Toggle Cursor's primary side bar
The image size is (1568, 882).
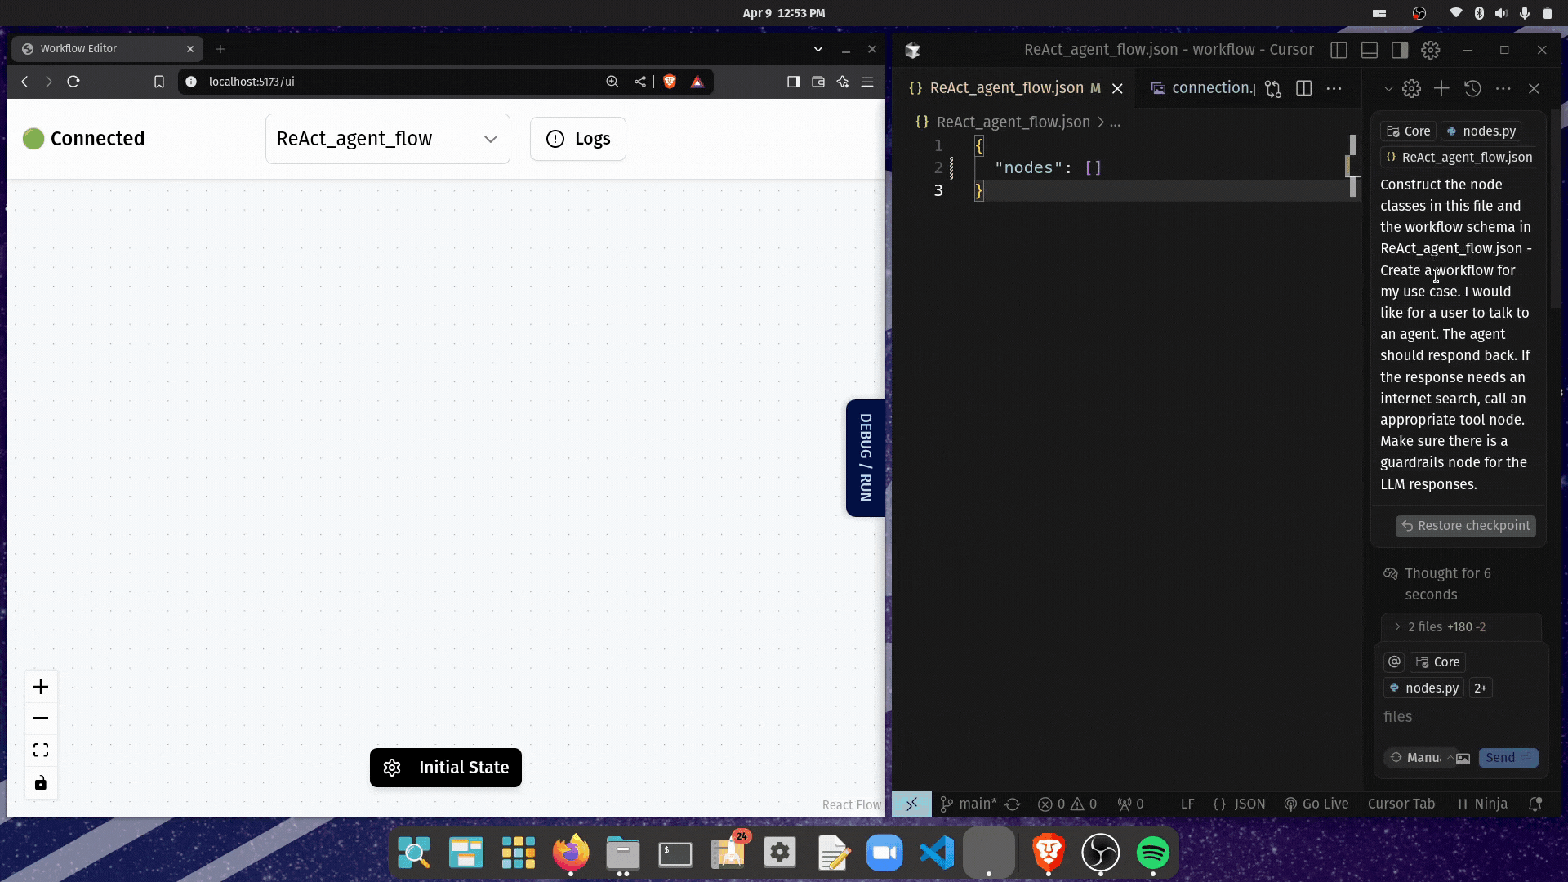pos(1339,51)
